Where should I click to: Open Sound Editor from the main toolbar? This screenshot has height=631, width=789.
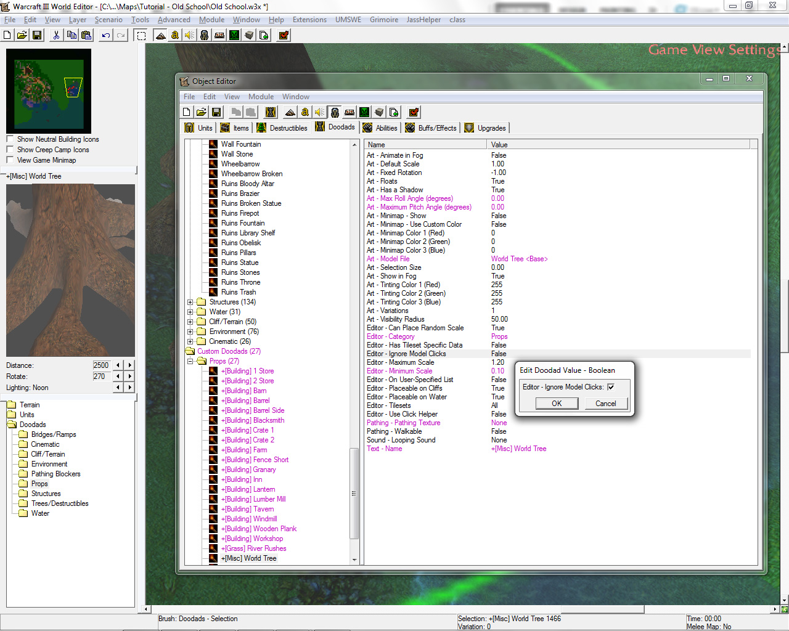190,35
